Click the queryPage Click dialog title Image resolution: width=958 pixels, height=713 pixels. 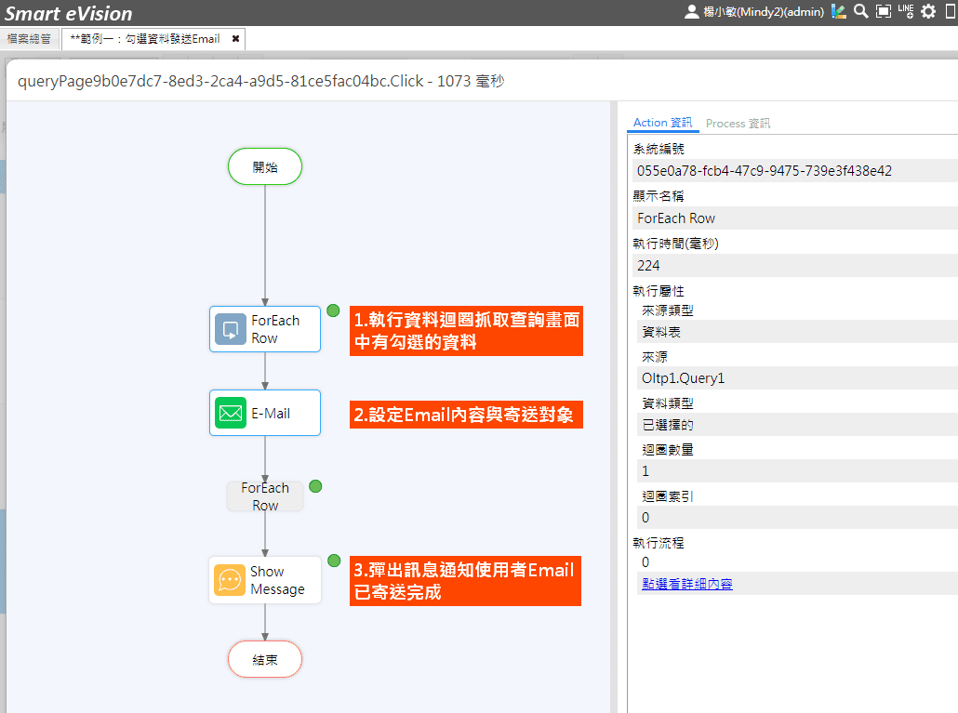coord(260,81)
